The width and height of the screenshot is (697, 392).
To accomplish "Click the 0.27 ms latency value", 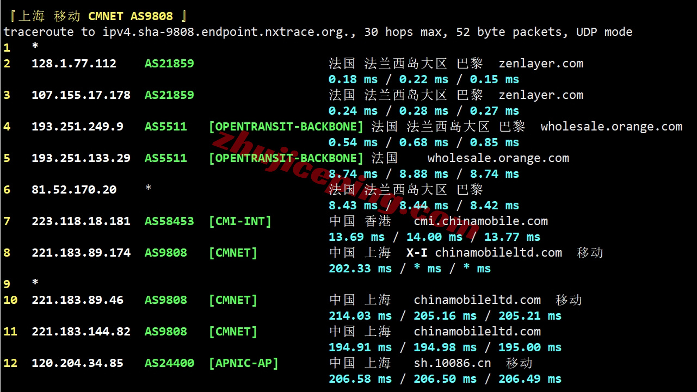I will click(495, 111).
